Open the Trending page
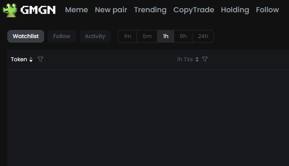289x166 pixels. (150, 10)
